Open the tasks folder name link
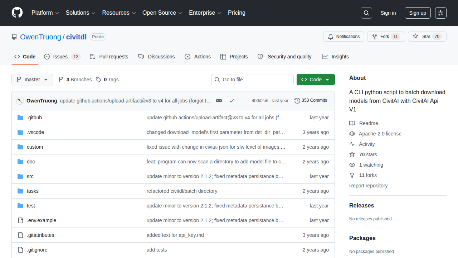The image size is (458, 258). (x=33, y=191)
